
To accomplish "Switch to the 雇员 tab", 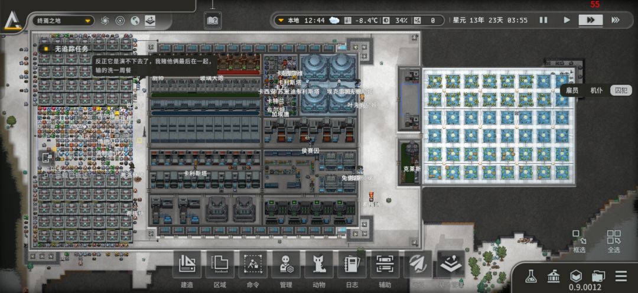I will 572,91.
